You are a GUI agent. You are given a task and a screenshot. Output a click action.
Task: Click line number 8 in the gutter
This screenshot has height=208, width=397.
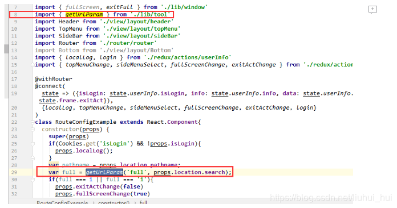click(x=15, y=15)
